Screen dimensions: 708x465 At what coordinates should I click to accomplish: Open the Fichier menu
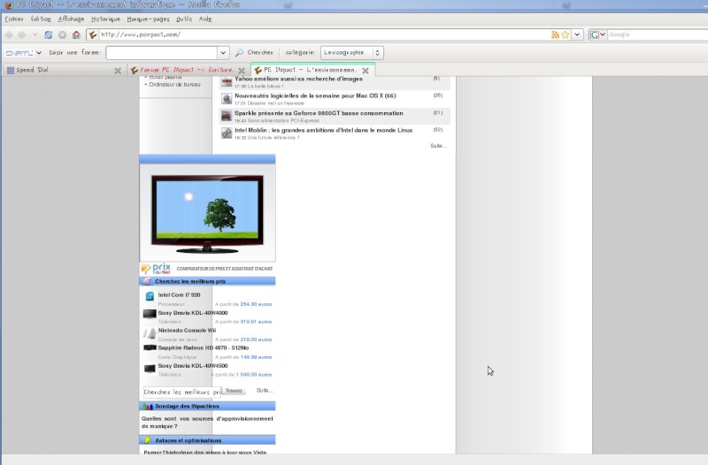(14, 19)
